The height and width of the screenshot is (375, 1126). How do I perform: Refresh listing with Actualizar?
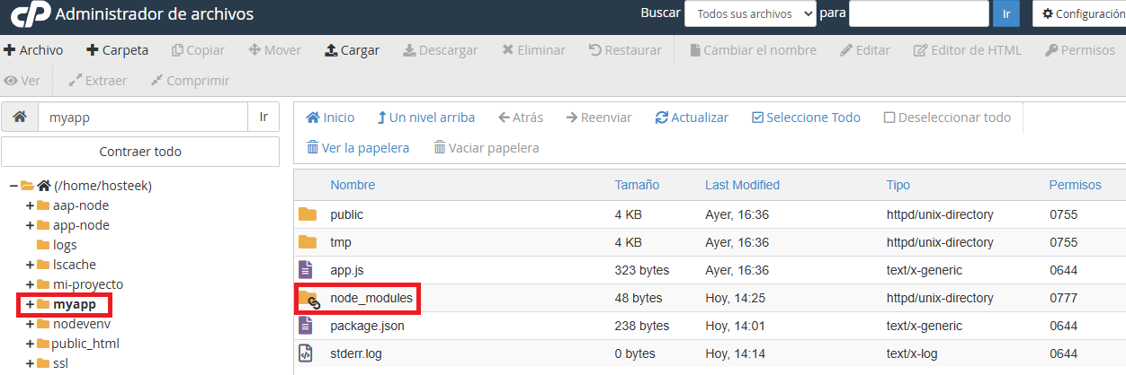point(692,118)
